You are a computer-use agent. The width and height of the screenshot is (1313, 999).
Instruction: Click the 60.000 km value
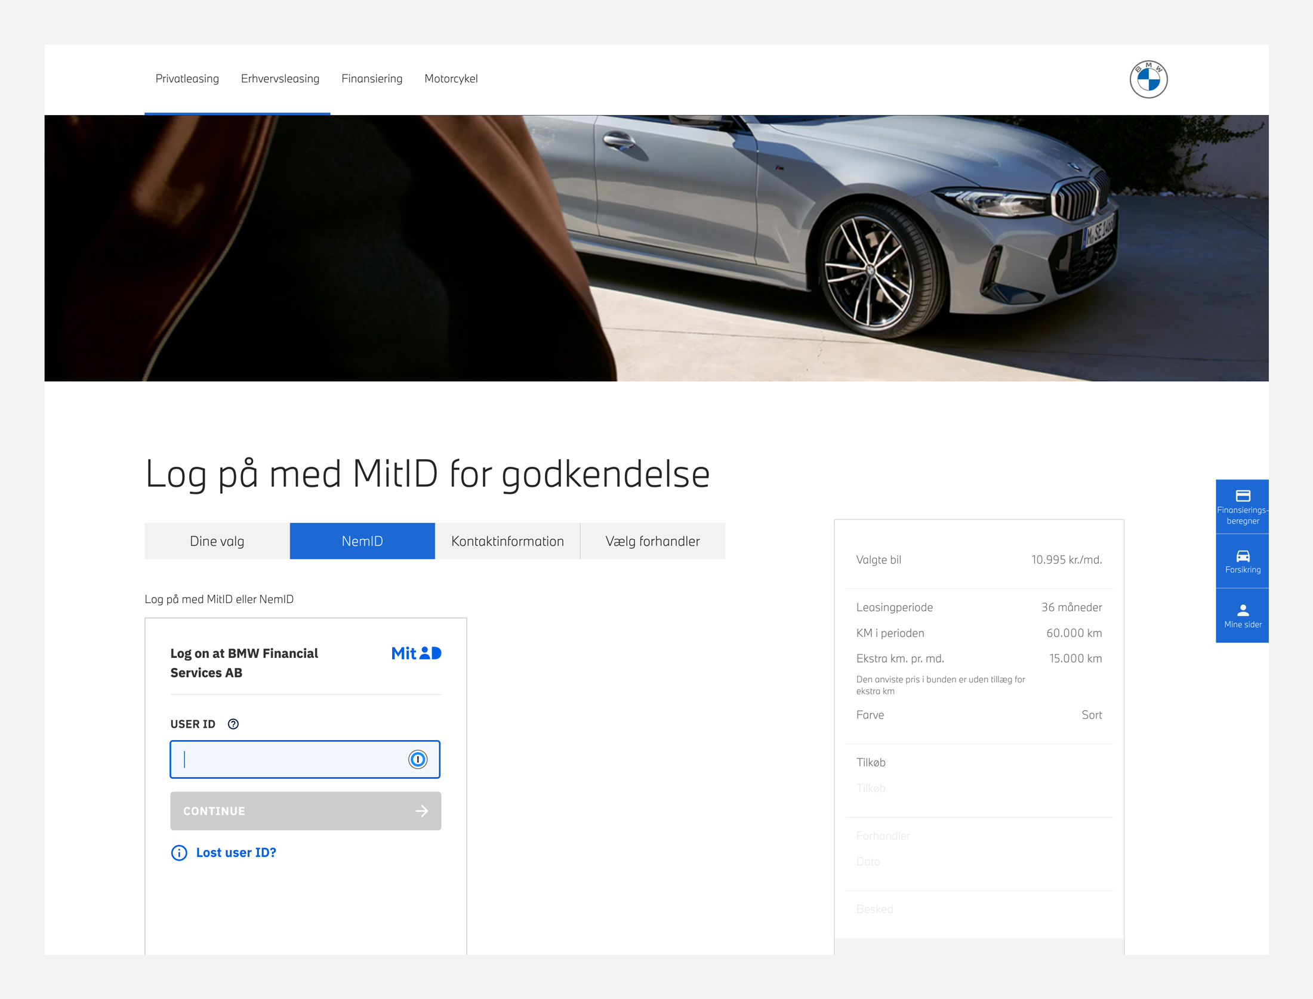click(x=1074, y=633)
